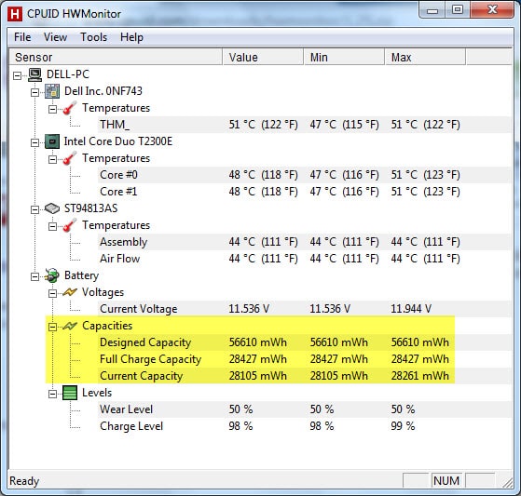
Task: Click the Voltages lightning icon
Action: coord(70,292)
